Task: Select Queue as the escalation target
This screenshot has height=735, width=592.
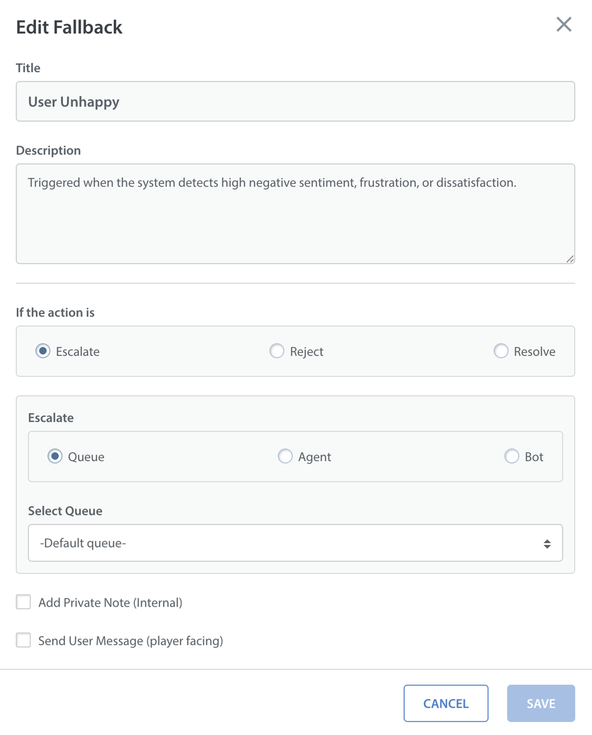Action: (55, 456)
